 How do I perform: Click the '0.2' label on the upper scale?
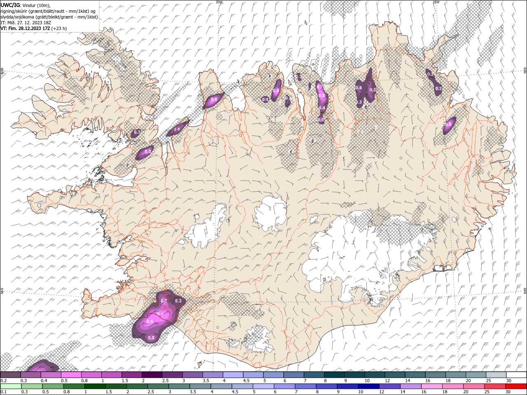(x=4, y=381)
